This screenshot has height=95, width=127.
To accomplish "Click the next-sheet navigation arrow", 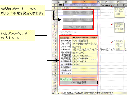I will tap(58, 93).
